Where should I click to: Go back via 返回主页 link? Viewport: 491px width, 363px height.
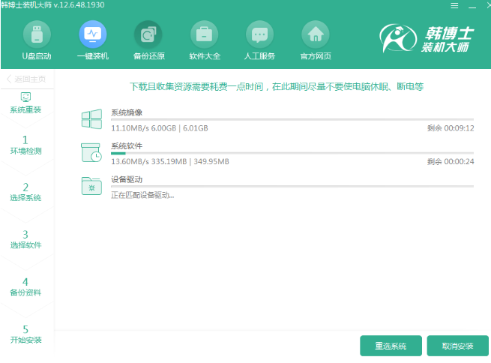(26, 79)
